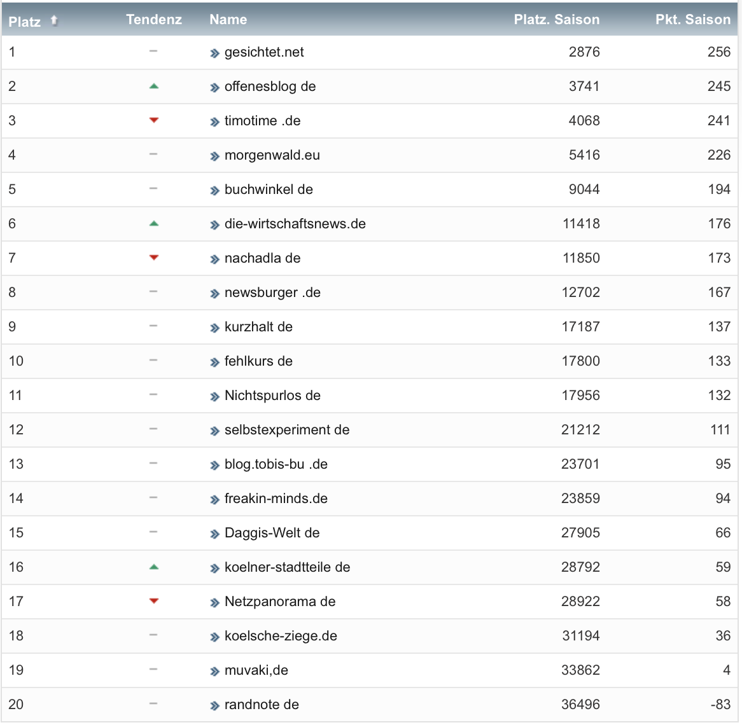Sort table by Tendenz column header
The height and width of the screenshot is (725, 742).
coord(154,20)
